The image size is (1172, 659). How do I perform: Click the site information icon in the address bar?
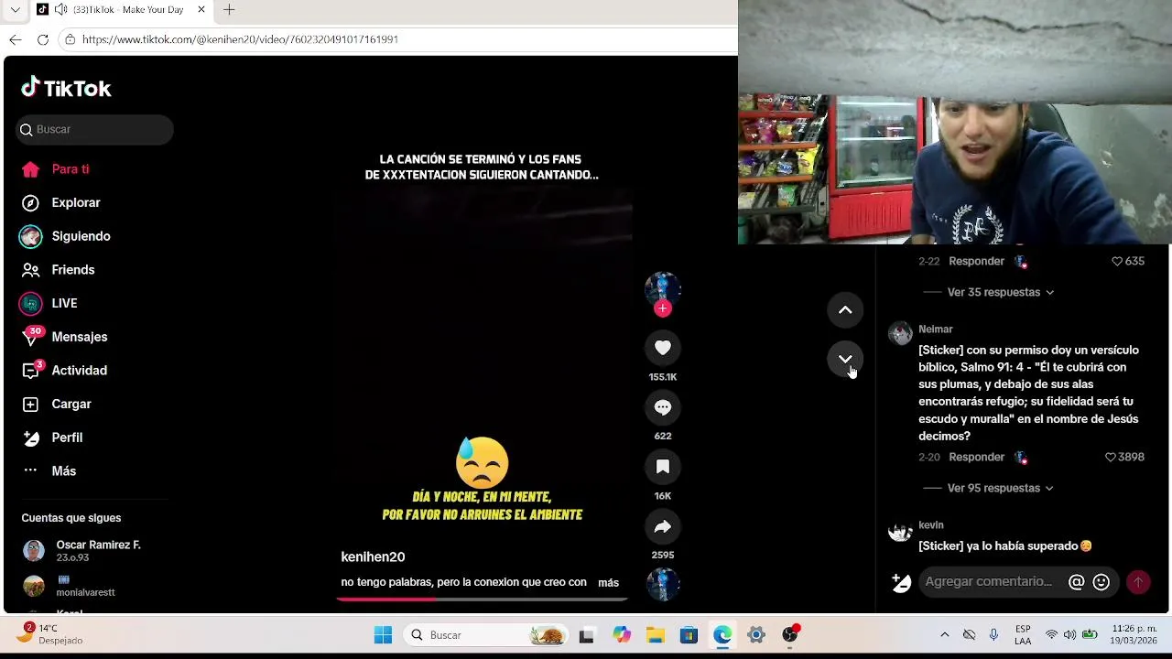[x=70, y=39]
